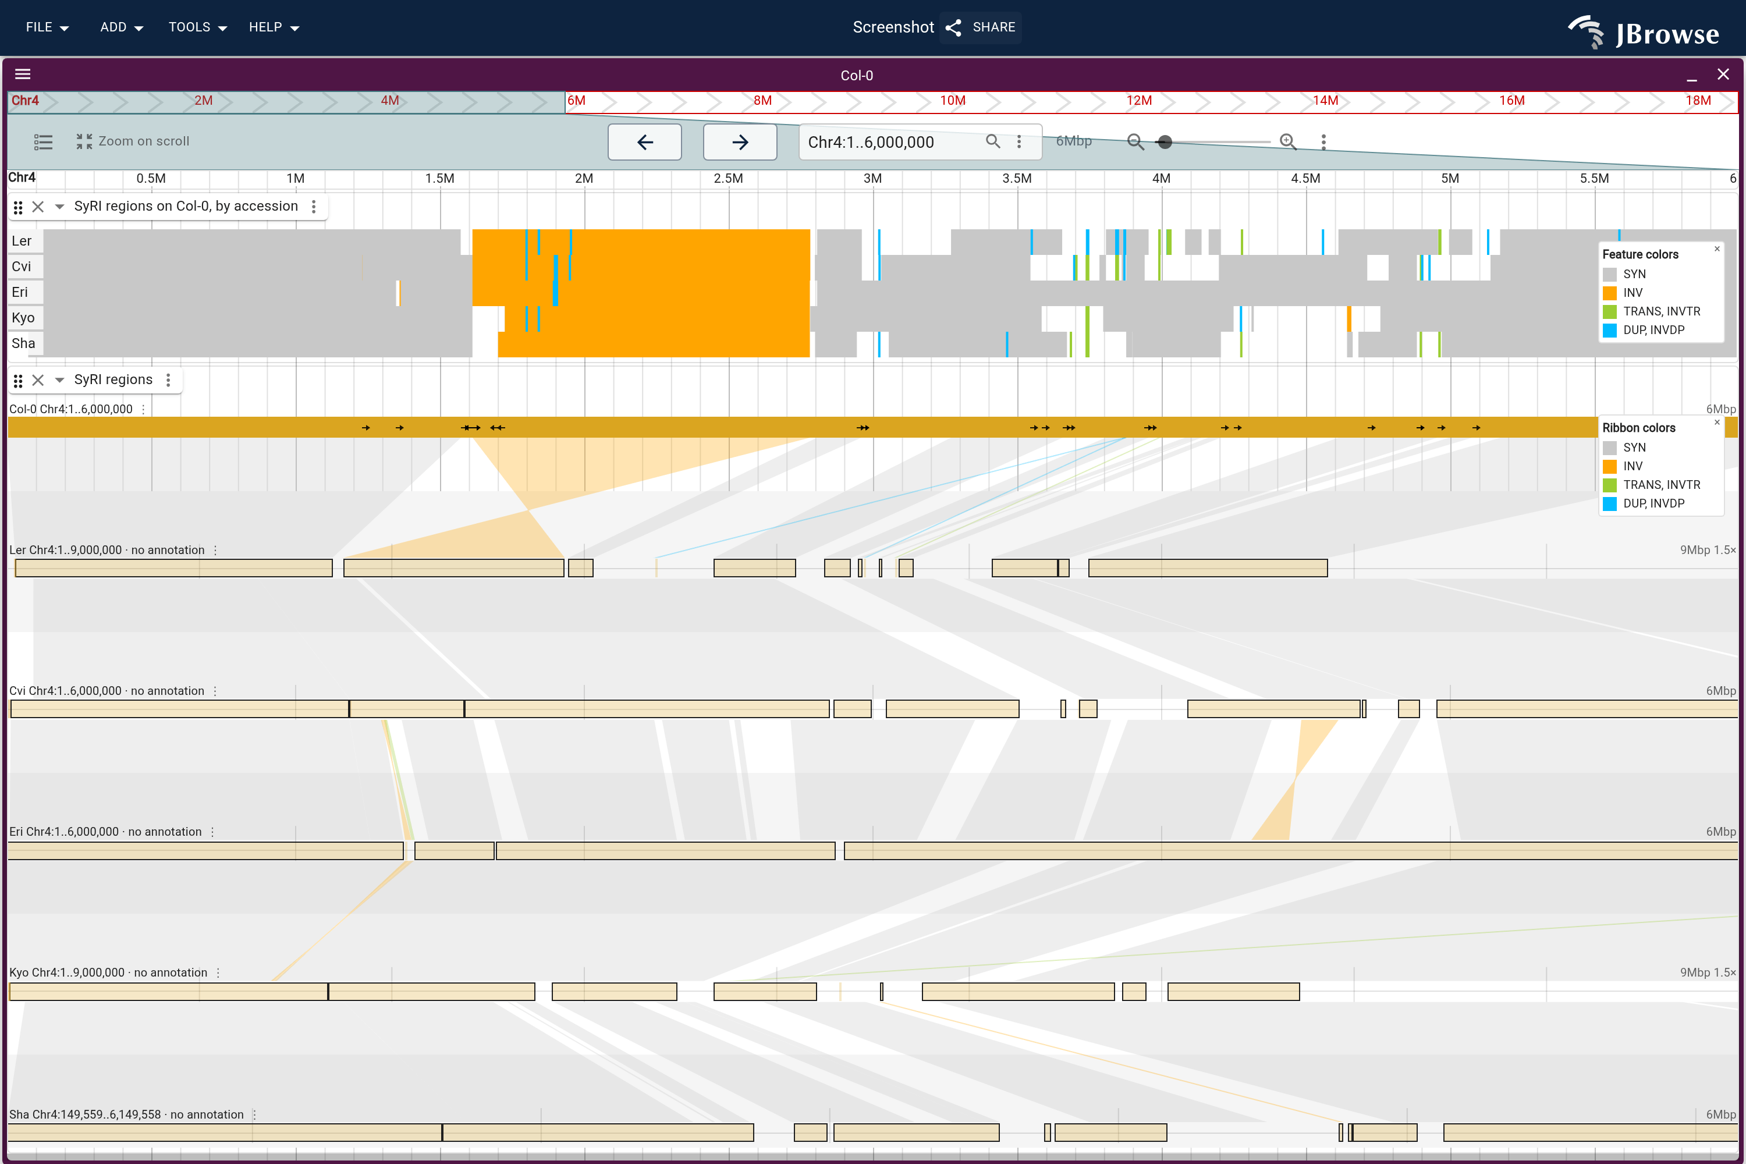
Task: Close the Col-0 view
Action: coord(1723,74)
